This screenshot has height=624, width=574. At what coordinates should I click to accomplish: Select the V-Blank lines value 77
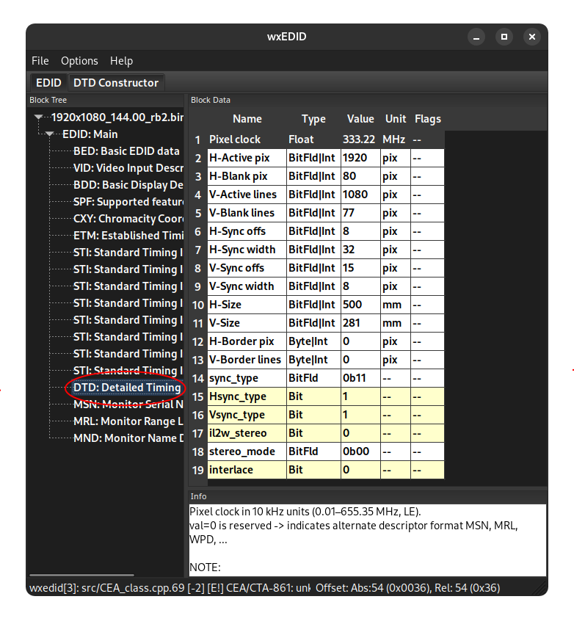click(360, 213)
